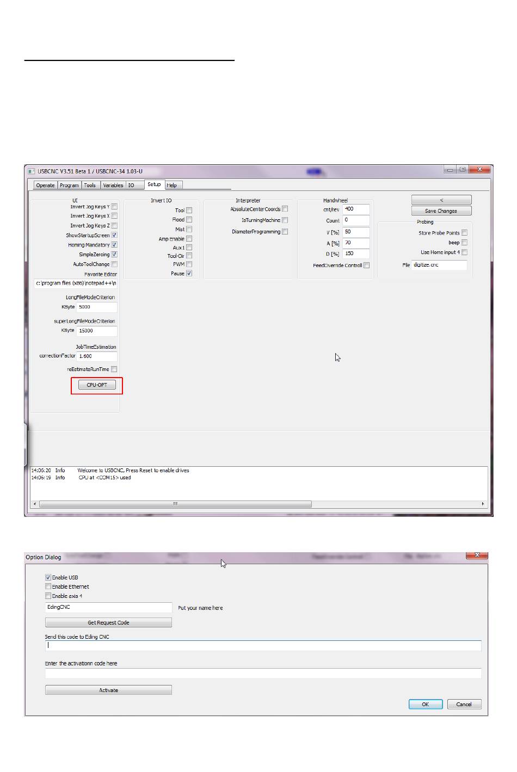Open the Variables tab
The width and height of the screenshot is (517, 772).
(113, 186)
